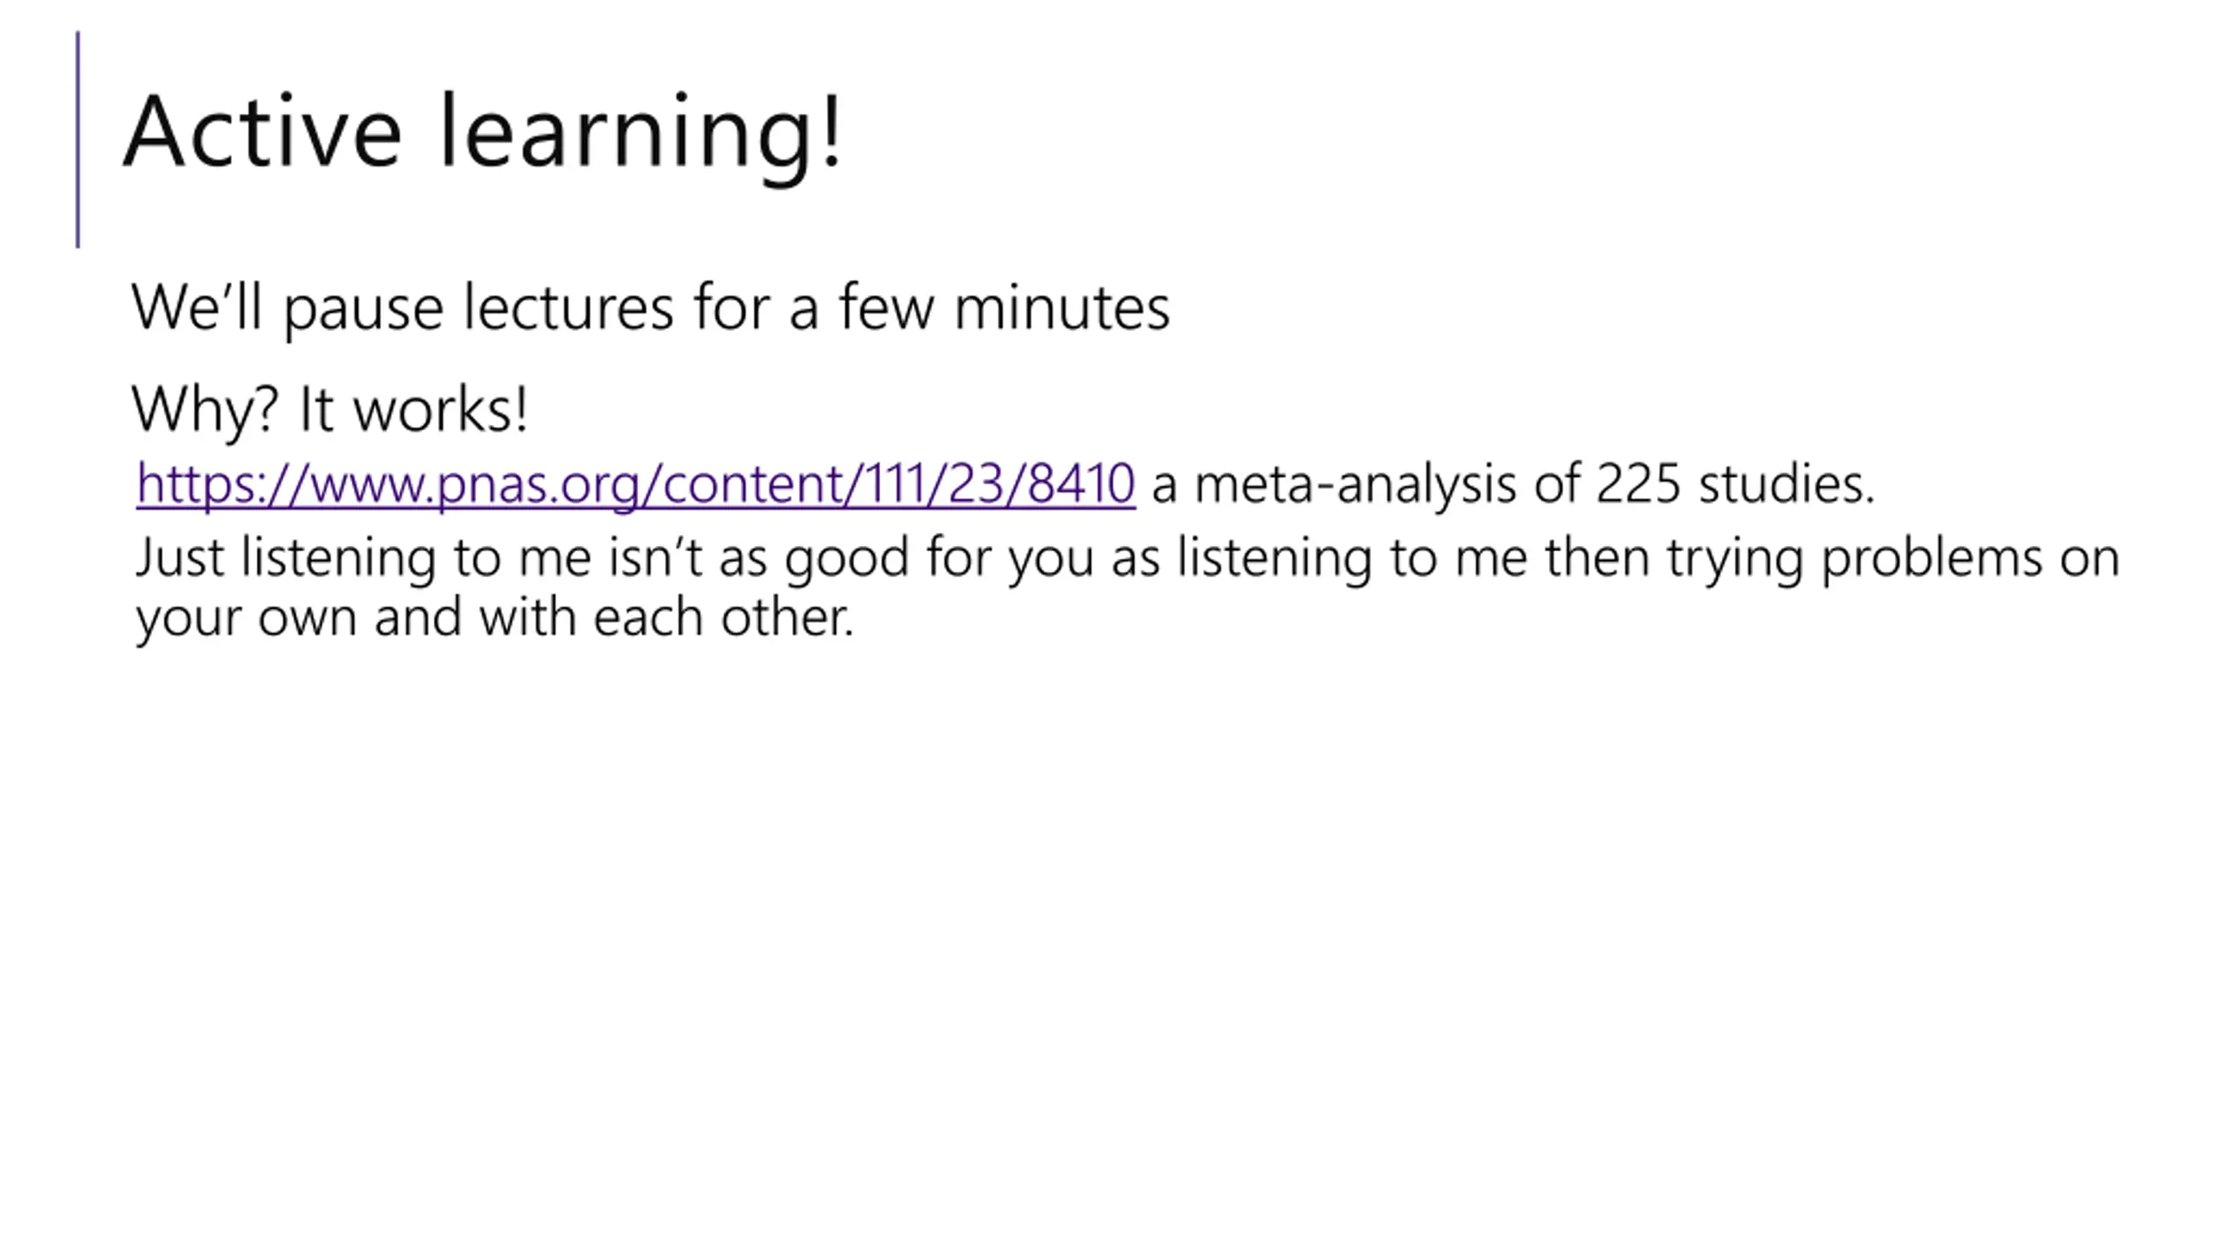Click the "8410" portion of the URL
Screen dimensions: 2213x1244
1081,483
